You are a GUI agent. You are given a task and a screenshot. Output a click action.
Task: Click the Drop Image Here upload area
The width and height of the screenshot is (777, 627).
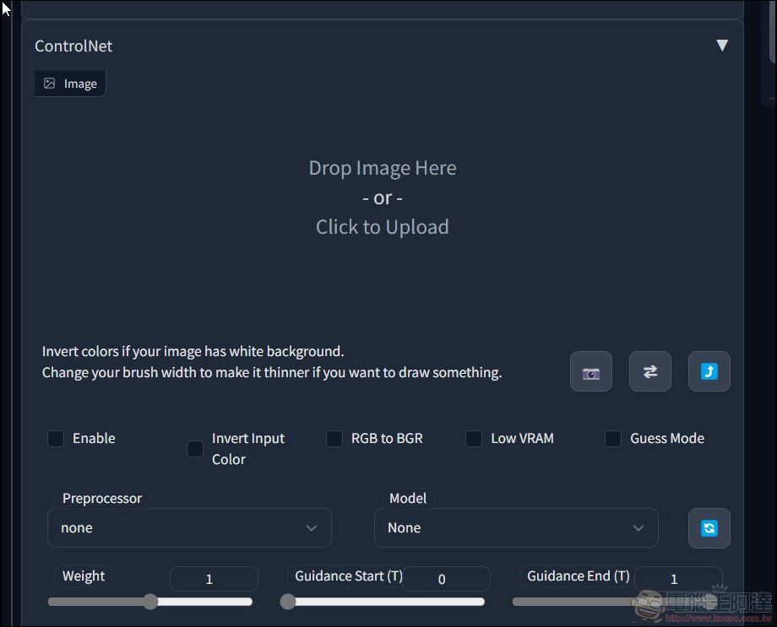point(382,197)
